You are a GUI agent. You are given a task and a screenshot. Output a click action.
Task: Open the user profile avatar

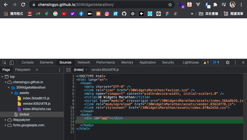coord(232,5)
